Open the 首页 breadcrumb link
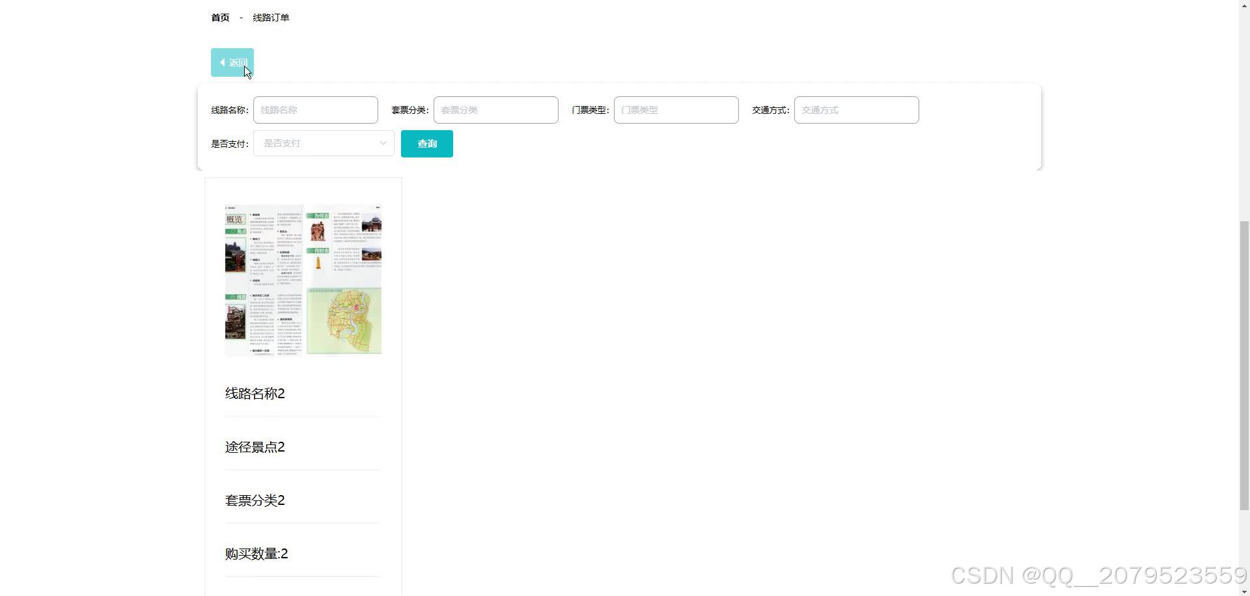Viewport: 1250px width, 596px height. click(220, 18)
